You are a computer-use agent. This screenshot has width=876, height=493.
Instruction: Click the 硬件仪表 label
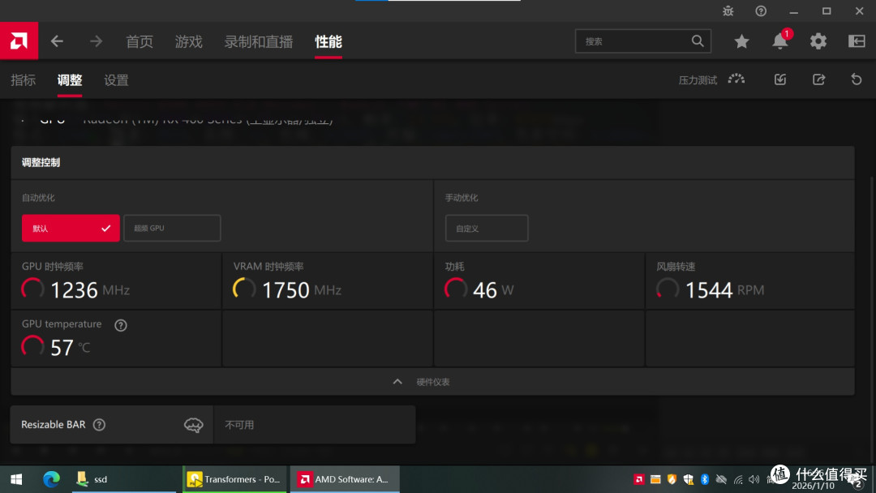pos(433,382)
